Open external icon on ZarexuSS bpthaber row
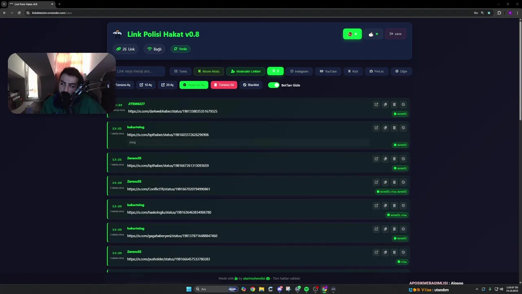 point(376,159)
